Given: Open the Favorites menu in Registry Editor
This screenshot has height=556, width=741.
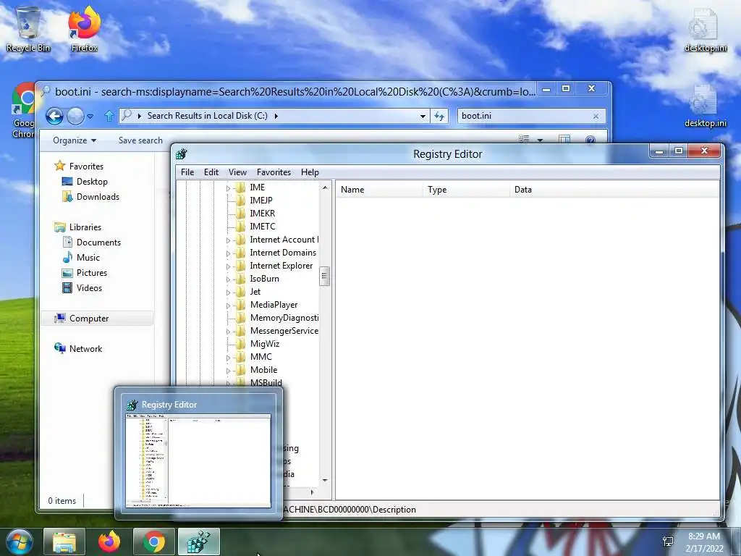Looking at the screenshot, I should tap(274, 172).
